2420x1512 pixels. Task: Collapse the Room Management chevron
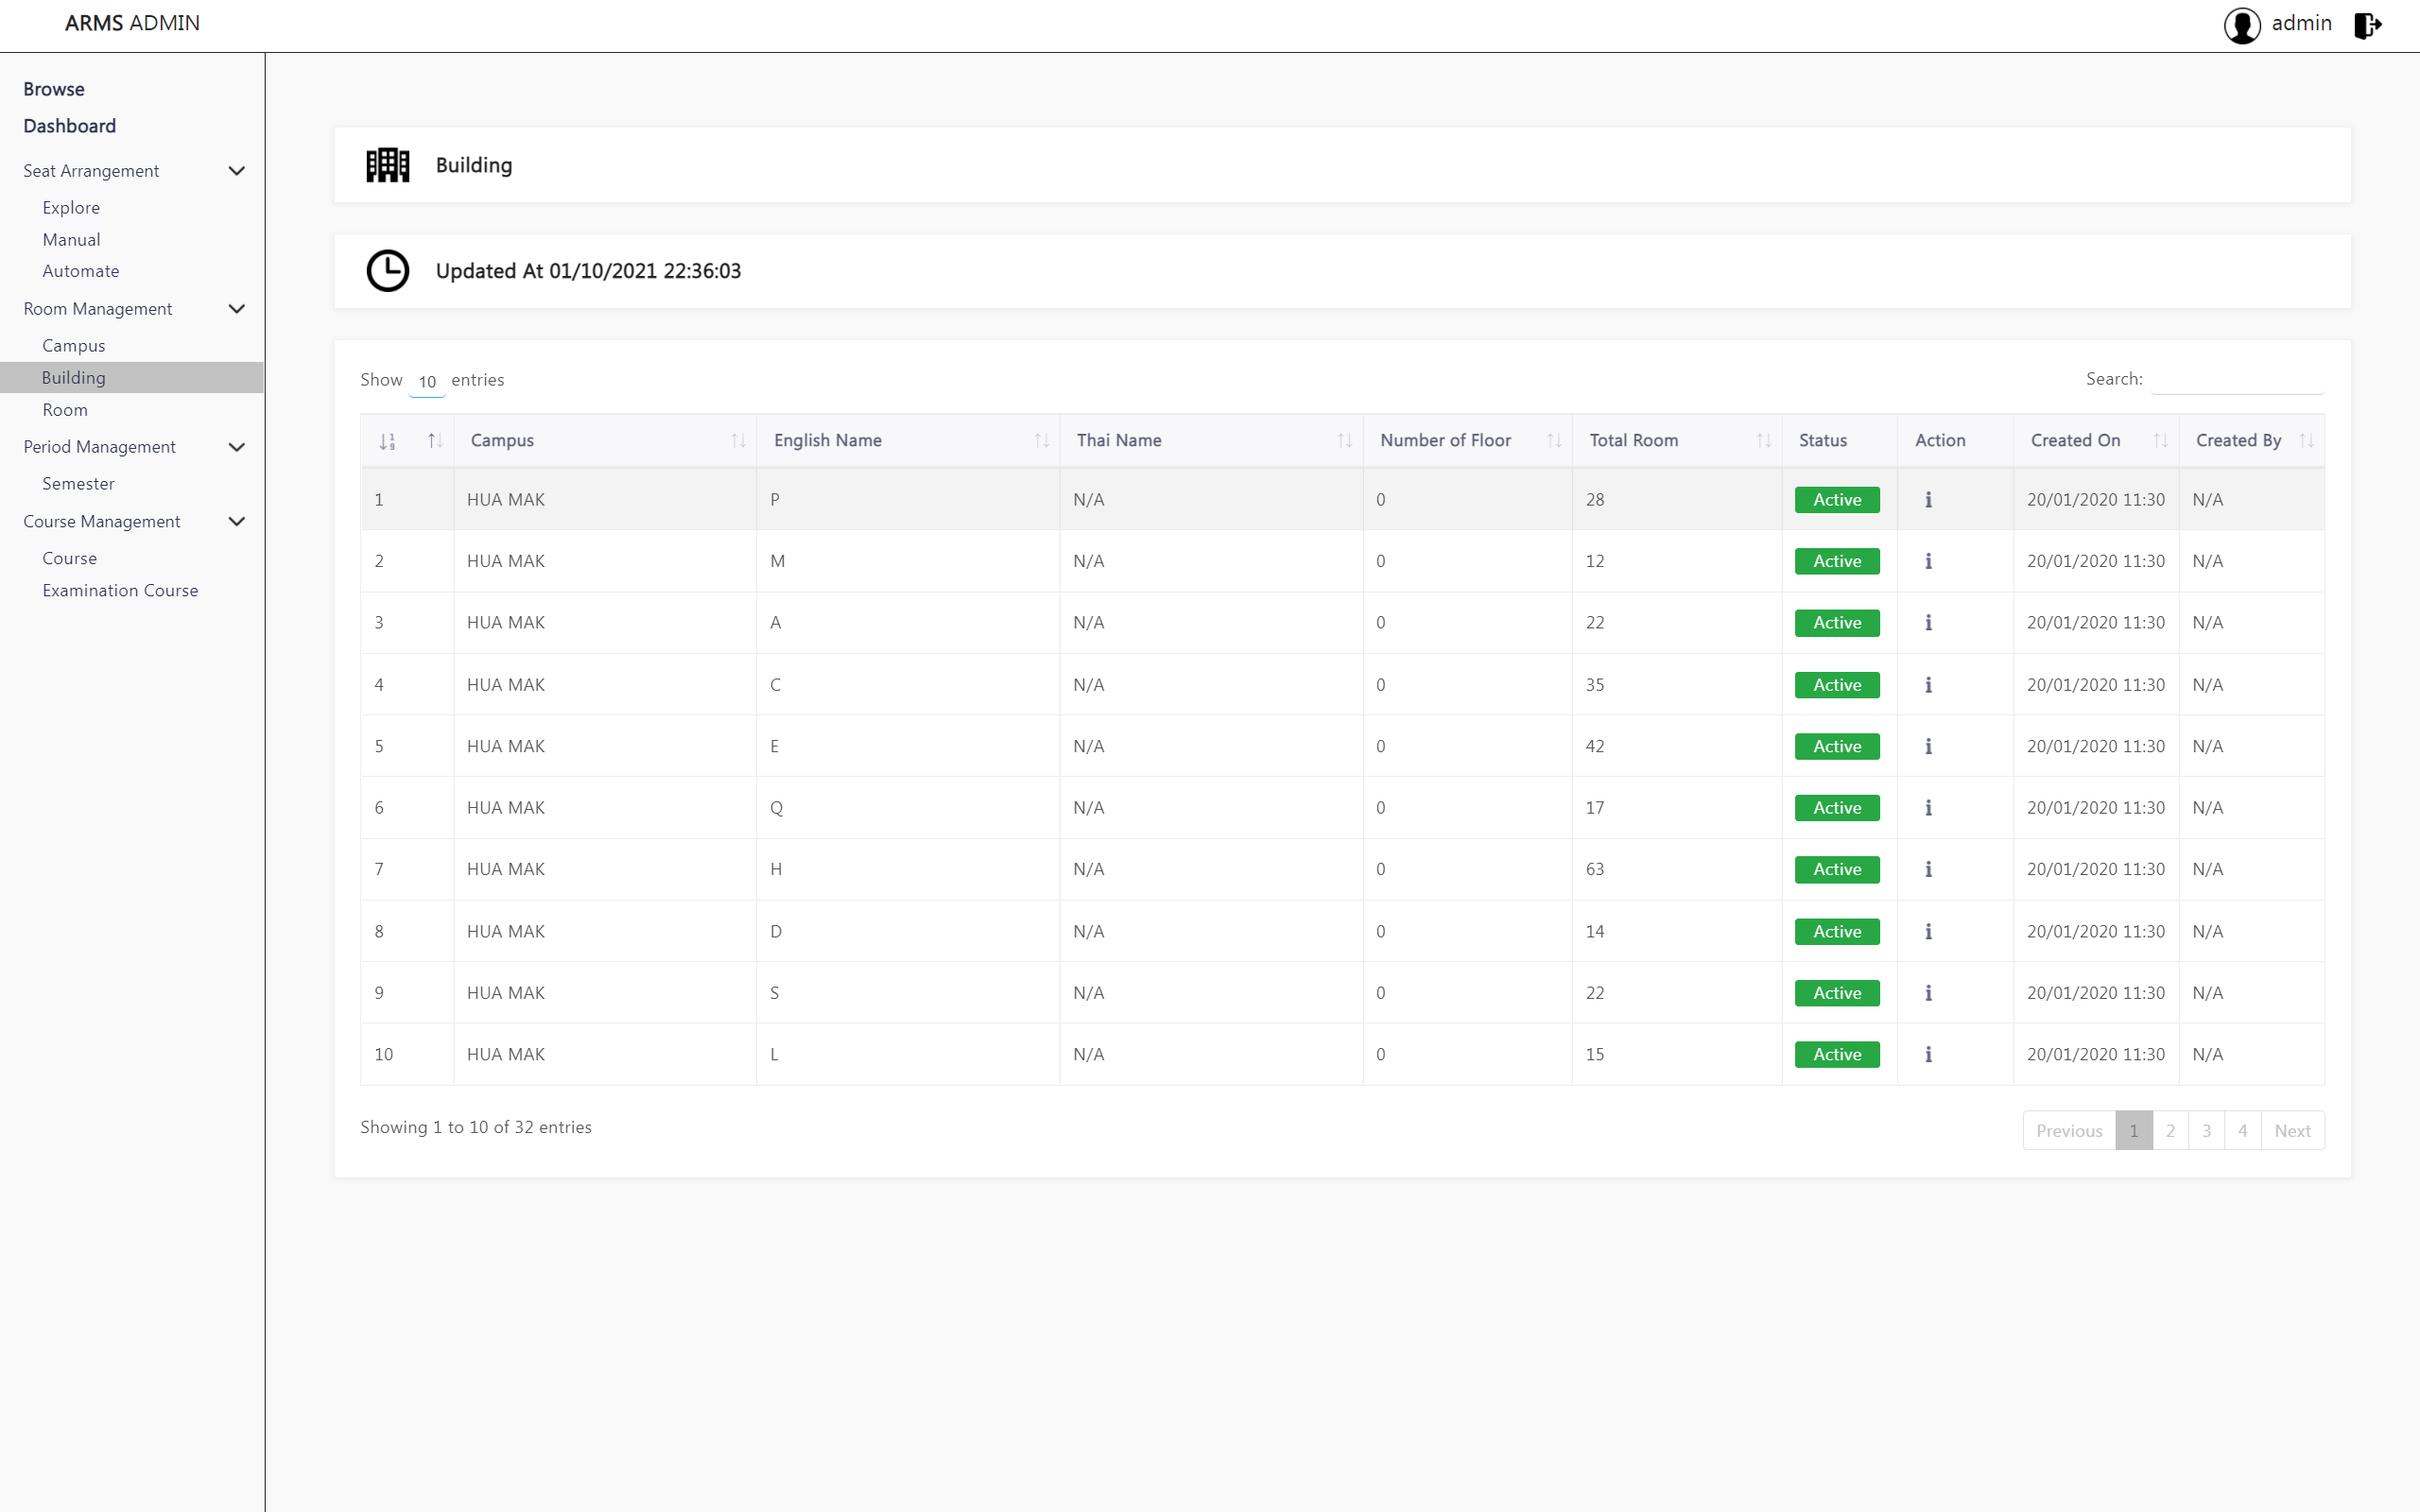point(237,309)
